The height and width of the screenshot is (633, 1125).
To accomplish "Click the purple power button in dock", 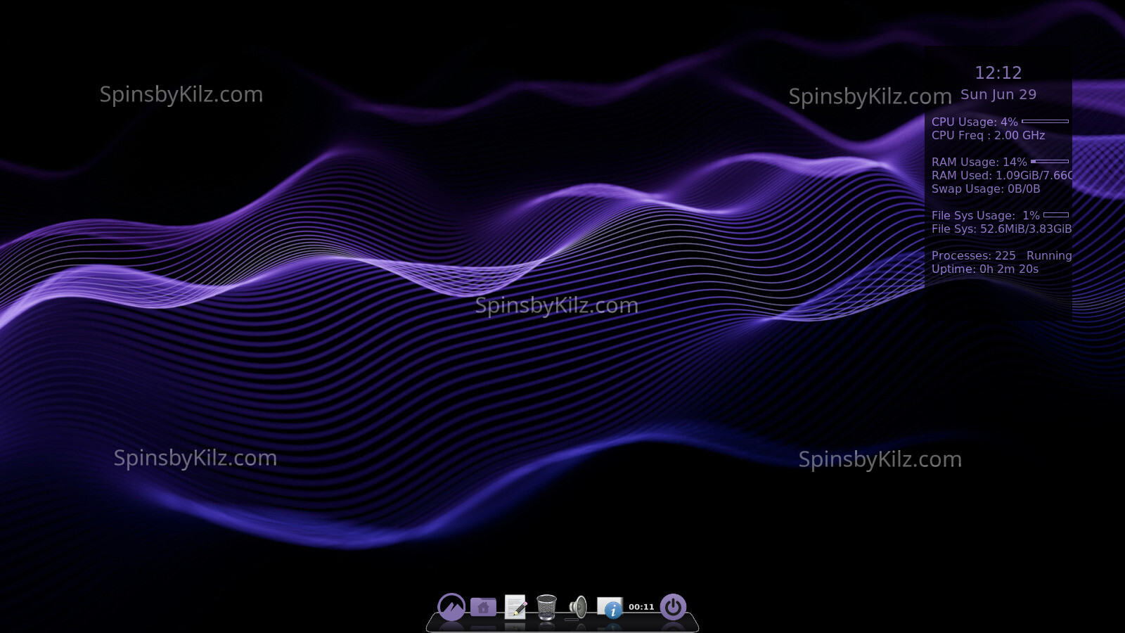I will point(673,606).
